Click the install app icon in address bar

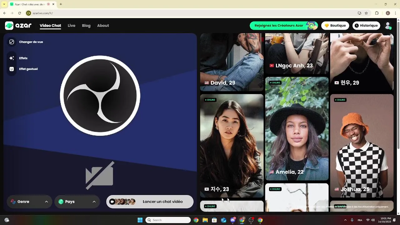point(359,13)
